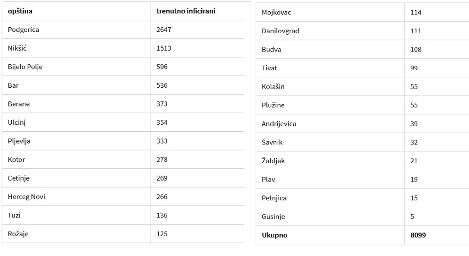Viewport: 469px width, 256px height.
Task: Click the Ukupno total 8099
Action: [x=418, y=235]
